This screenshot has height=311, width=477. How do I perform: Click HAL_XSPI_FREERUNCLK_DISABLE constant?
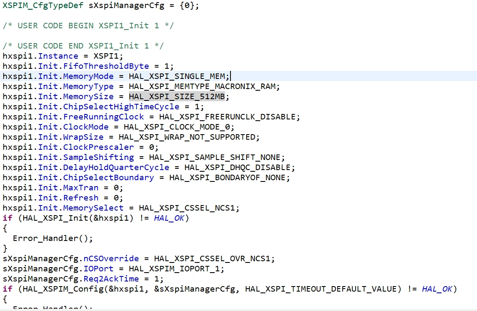(x=227, y=116)
